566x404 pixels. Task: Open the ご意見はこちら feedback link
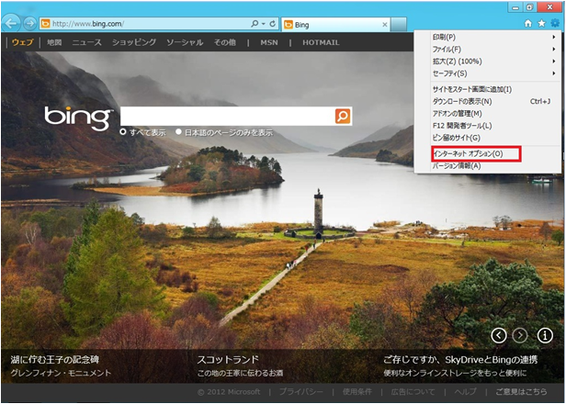[x=521, y=392]
